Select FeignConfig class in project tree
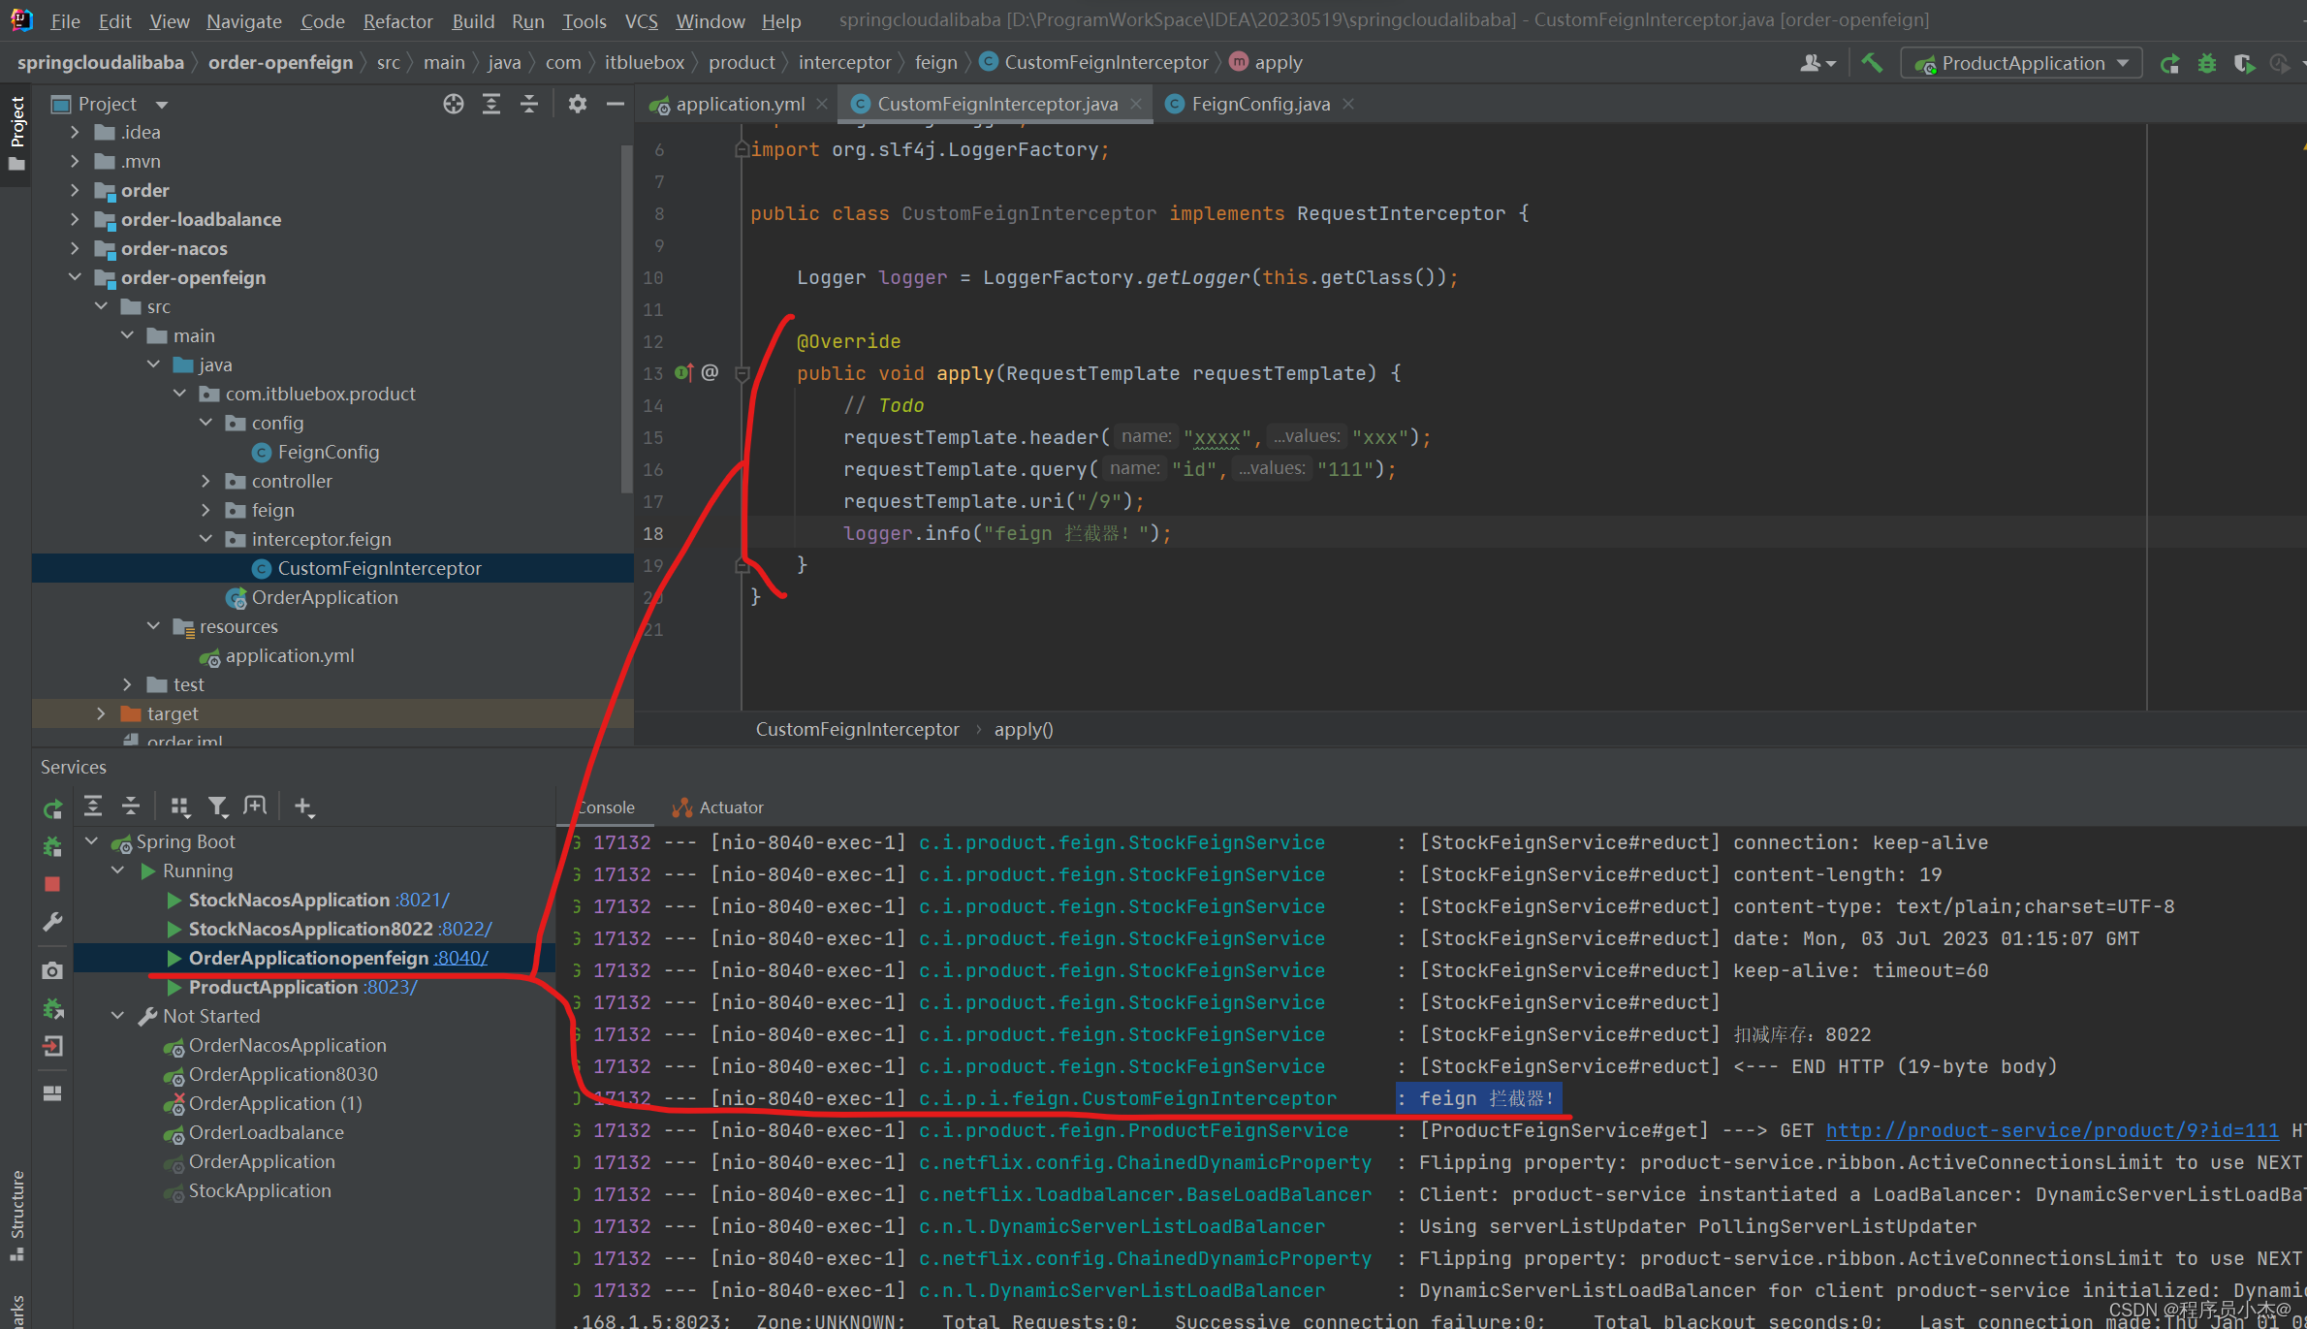 (328, 452)
